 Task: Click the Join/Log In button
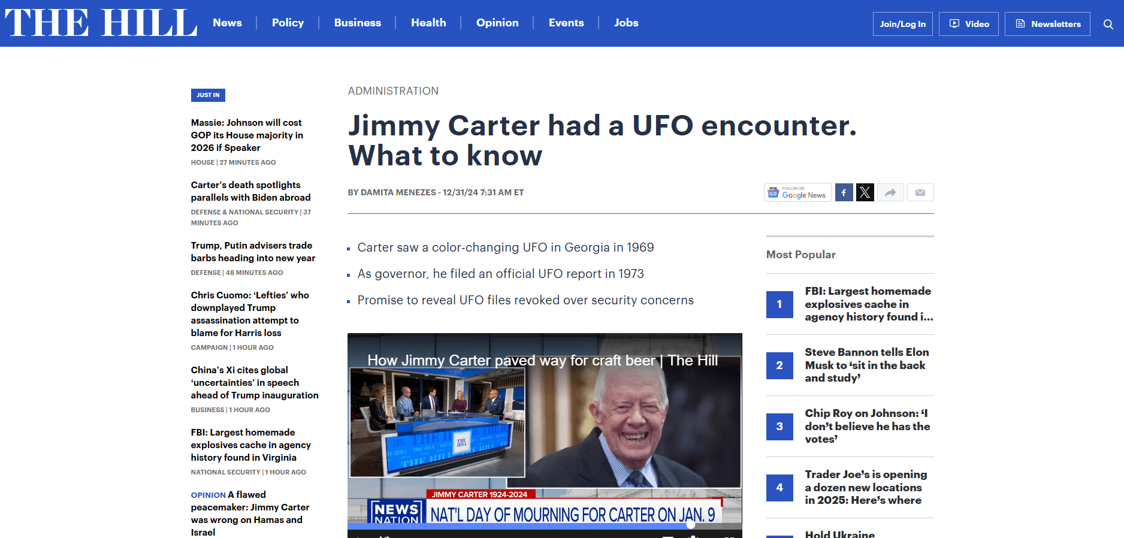point(902,24)
